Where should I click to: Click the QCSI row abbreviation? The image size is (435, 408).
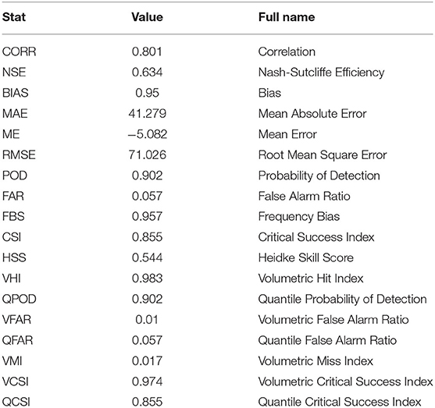click(16, 402)
